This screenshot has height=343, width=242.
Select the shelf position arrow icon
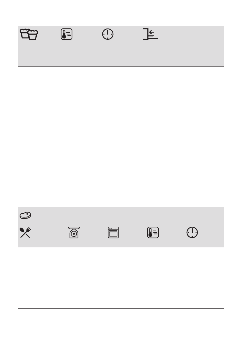[x=151, y=34]
